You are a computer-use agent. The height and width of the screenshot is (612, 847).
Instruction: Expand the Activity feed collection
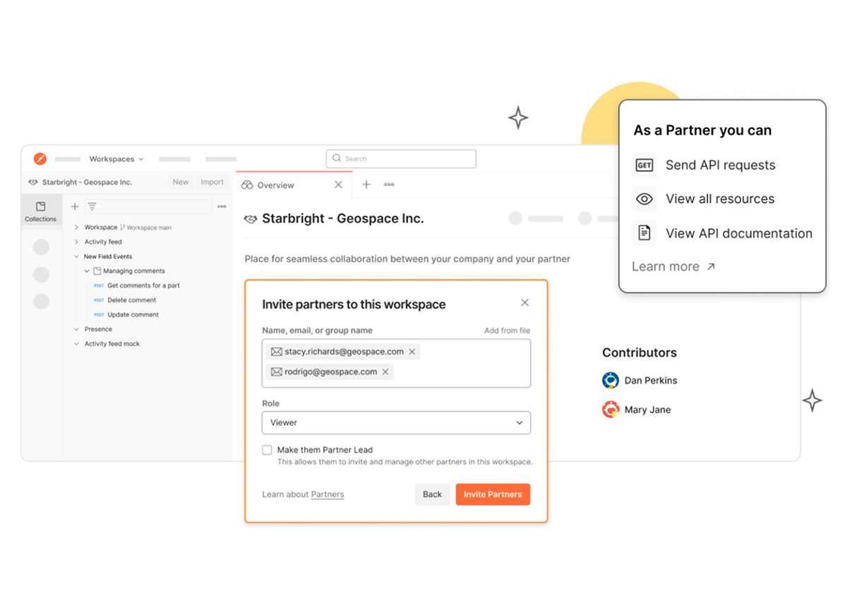(76, 242)
